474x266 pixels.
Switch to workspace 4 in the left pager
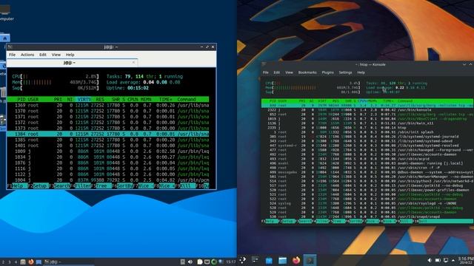pos(16,262)
